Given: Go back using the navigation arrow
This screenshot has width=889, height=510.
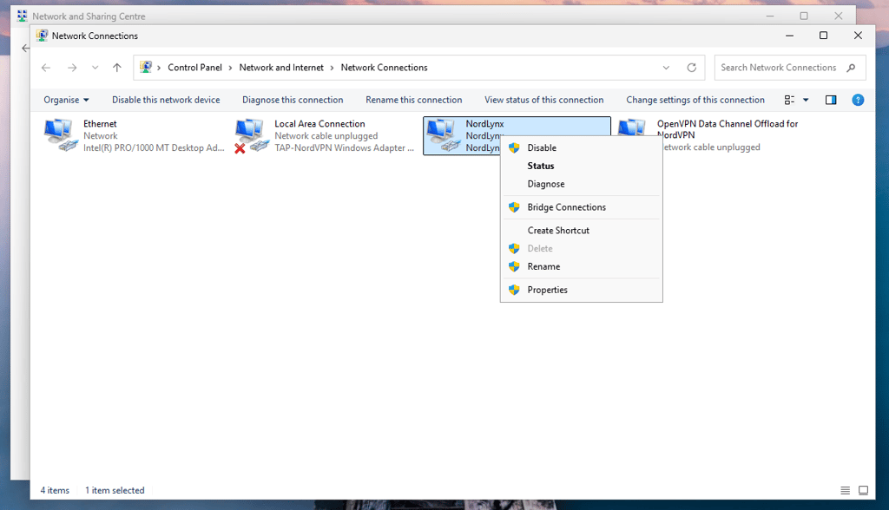Looking at the screenshot, I should [46, 68].
